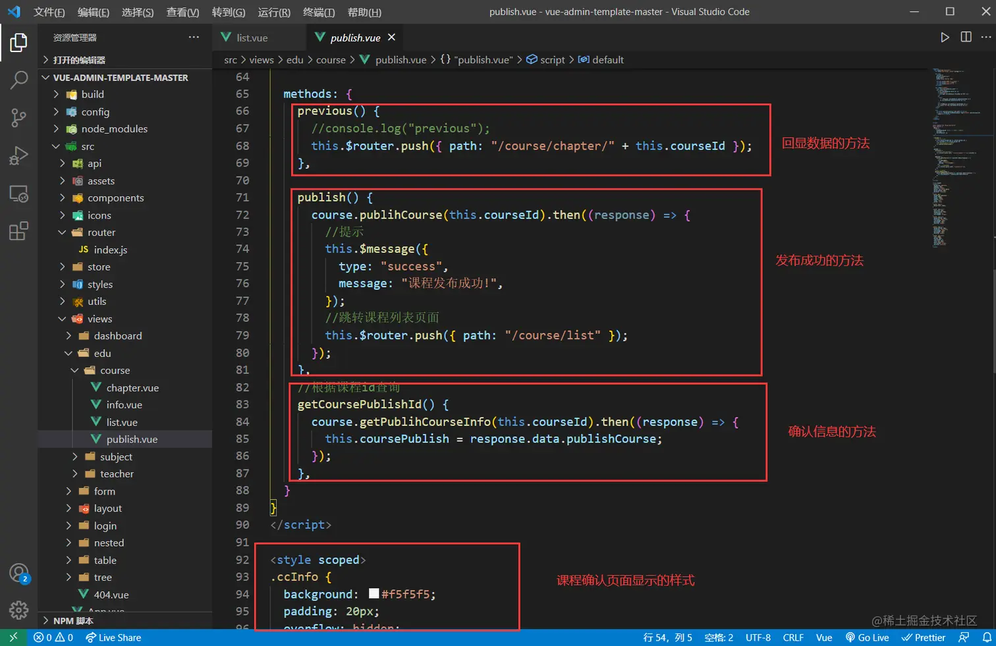This screenshot has width=996, height=646.
Task: Click the errors and warnings status indicator
Action: pos(53,637)
